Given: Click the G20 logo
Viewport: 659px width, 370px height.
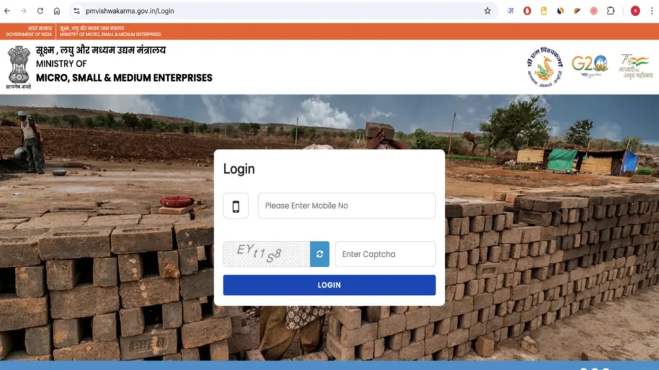Looking at the screenshot, I should coord(589,66).
